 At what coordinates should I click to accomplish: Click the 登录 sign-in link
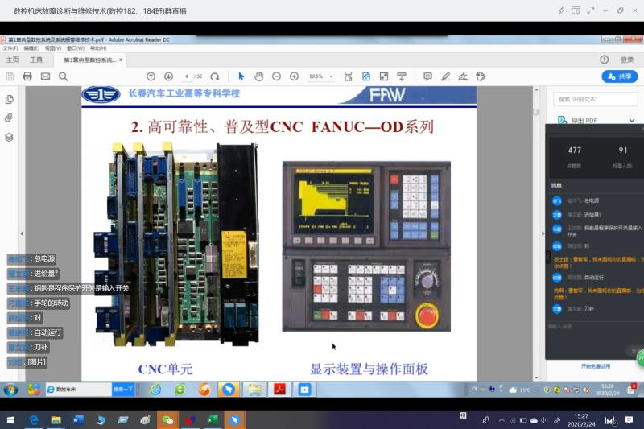click(627, 60)
